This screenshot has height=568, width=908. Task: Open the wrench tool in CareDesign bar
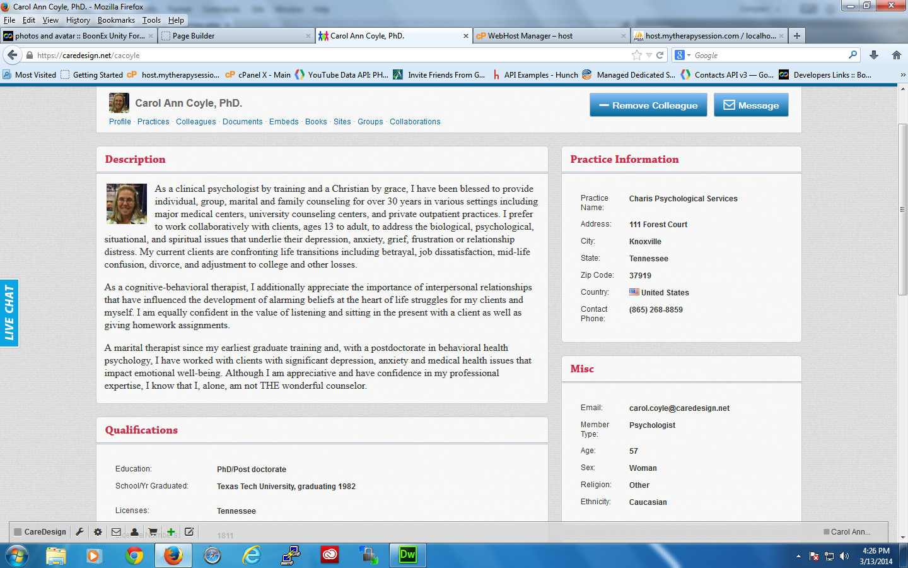(x=79, y=532)
